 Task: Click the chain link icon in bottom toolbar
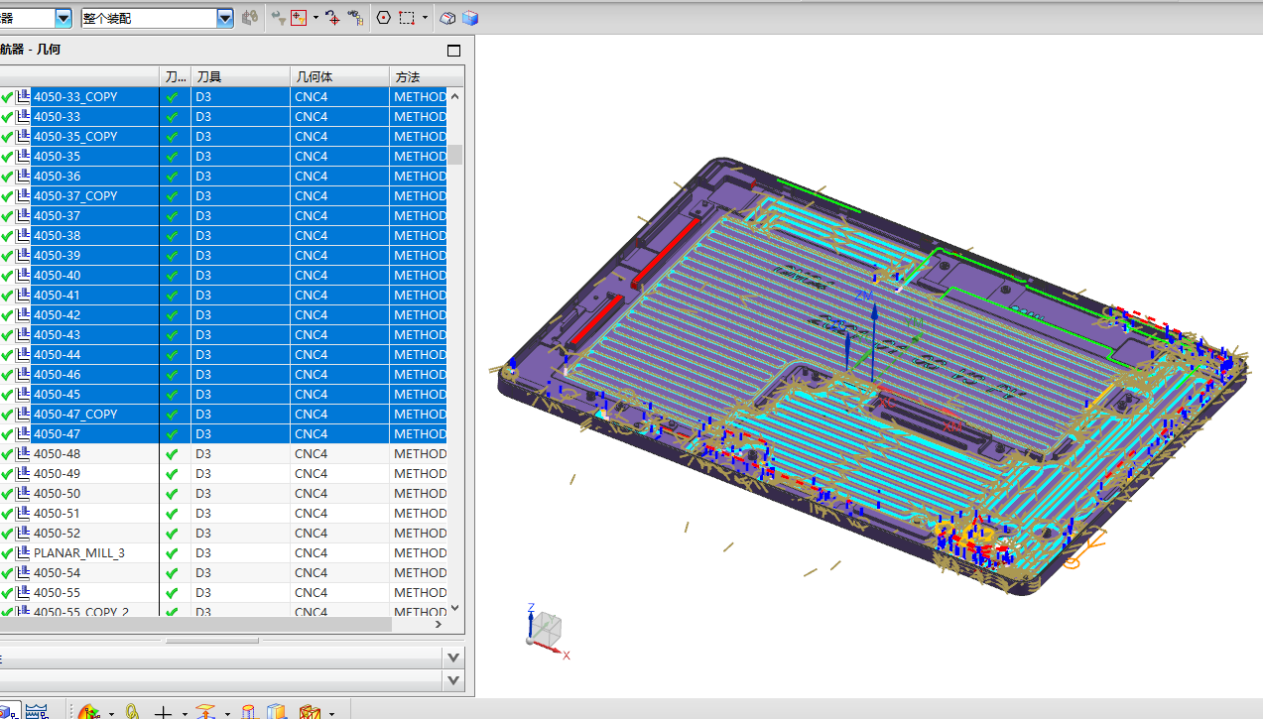(132, 711)
